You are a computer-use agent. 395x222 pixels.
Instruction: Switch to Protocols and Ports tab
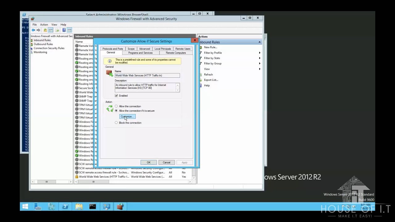[113, 49]
